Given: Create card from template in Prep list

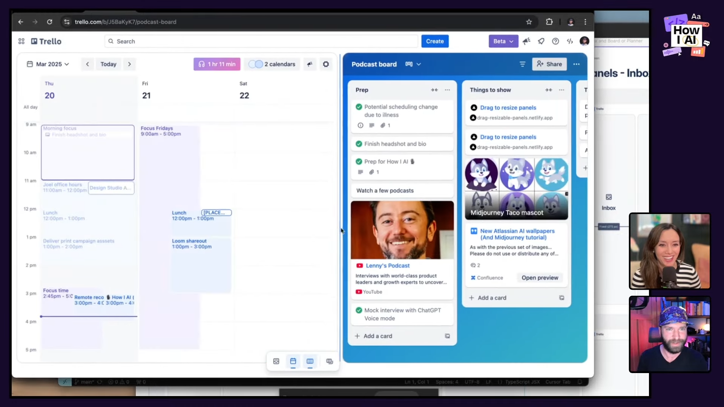Looking at the screenshot, I should (447, 336).
